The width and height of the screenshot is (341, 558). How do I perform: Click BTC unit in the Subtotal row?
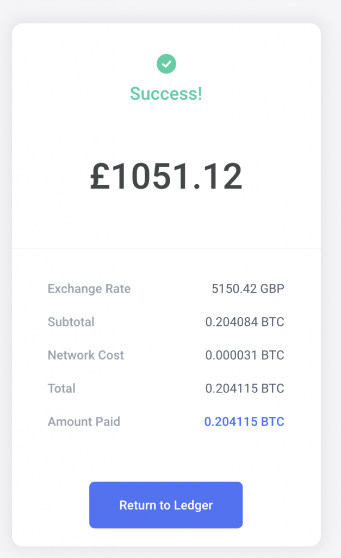(273, 322)
